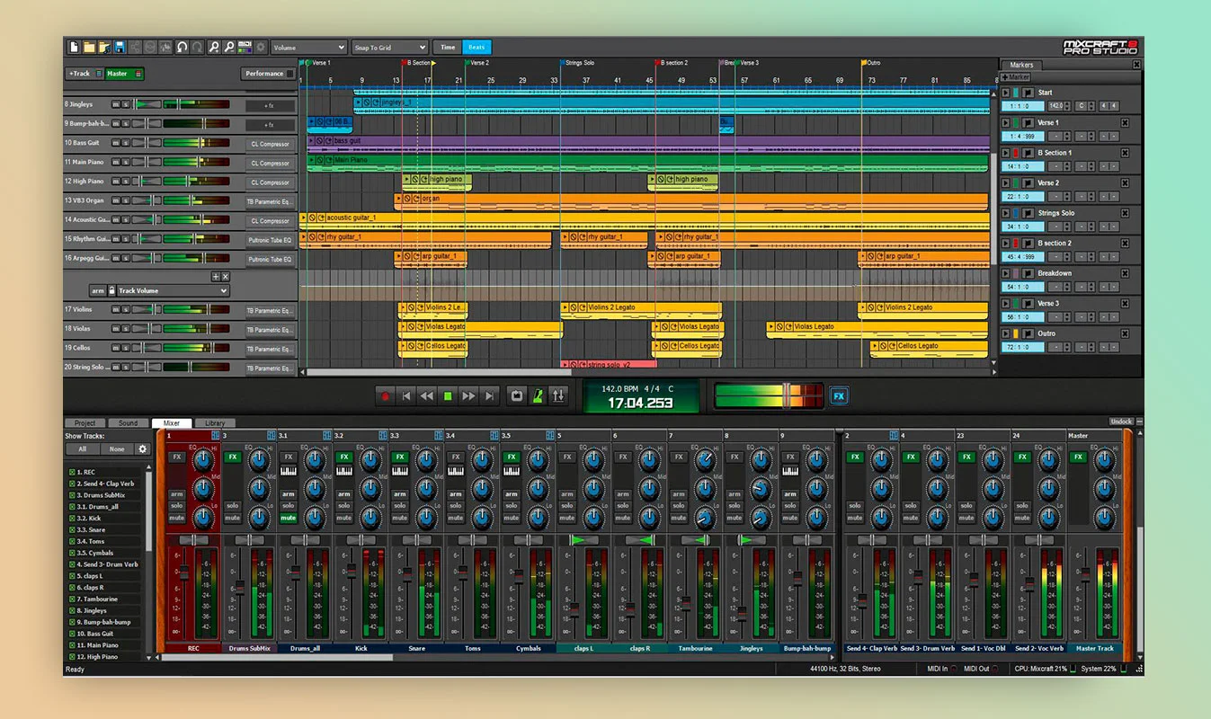
Task: Uncheck the Kick track visibility checkbox
Action: [x=72, y=519]
